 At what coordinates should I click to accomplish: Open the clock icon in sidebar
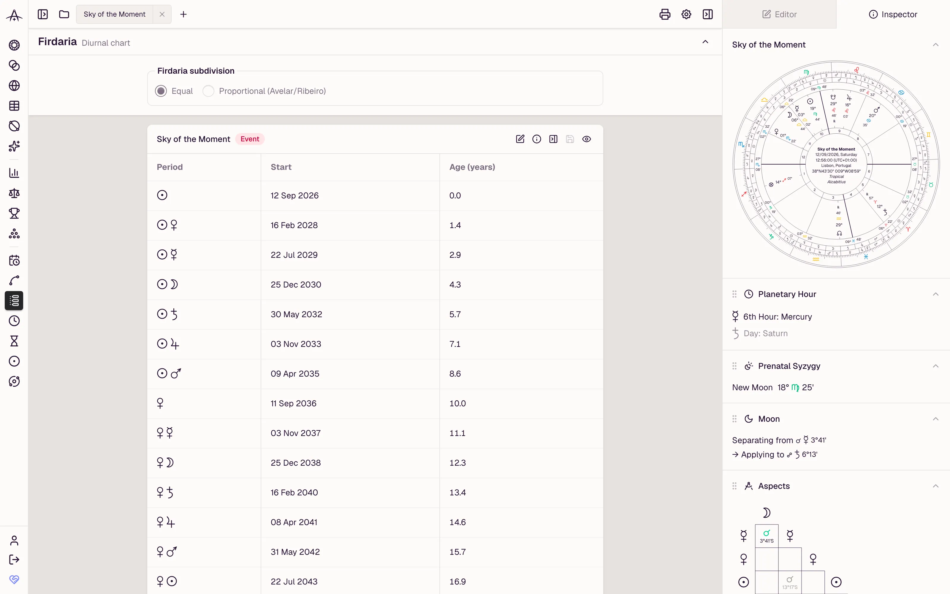pyautogui.click(x=14, y=321)
